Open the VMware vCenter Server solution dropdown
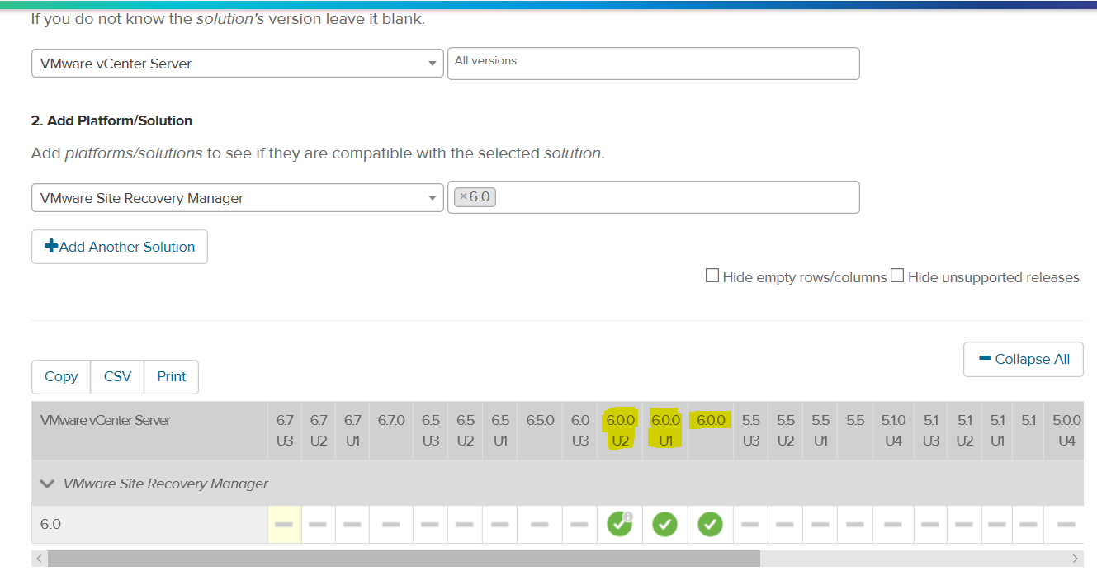This screenshot has width=1097, height=585. [238, 64]
